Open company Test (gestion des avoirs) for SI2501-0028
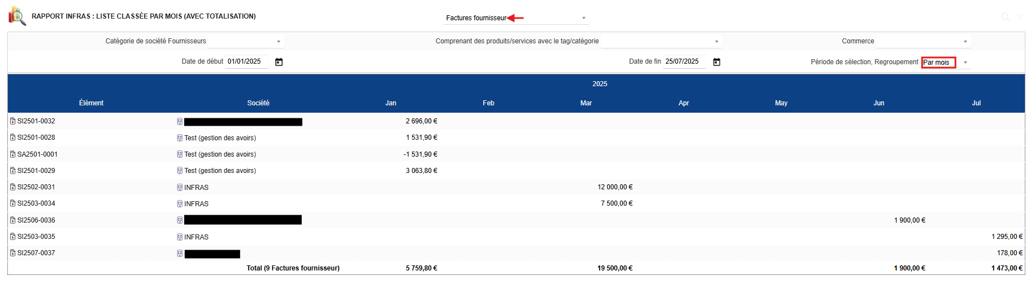This screenshot has height=293, width=1031. (220, 138)
